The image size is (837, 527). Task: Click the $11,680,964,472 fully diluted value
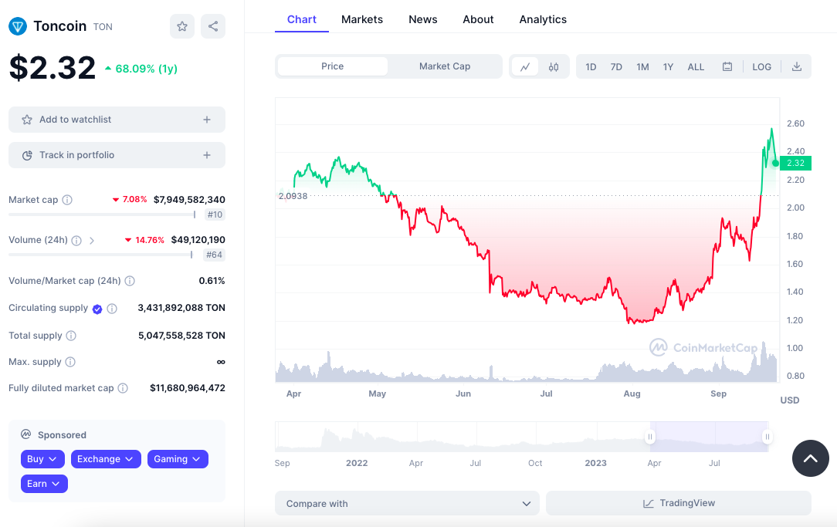pos(188,388)
